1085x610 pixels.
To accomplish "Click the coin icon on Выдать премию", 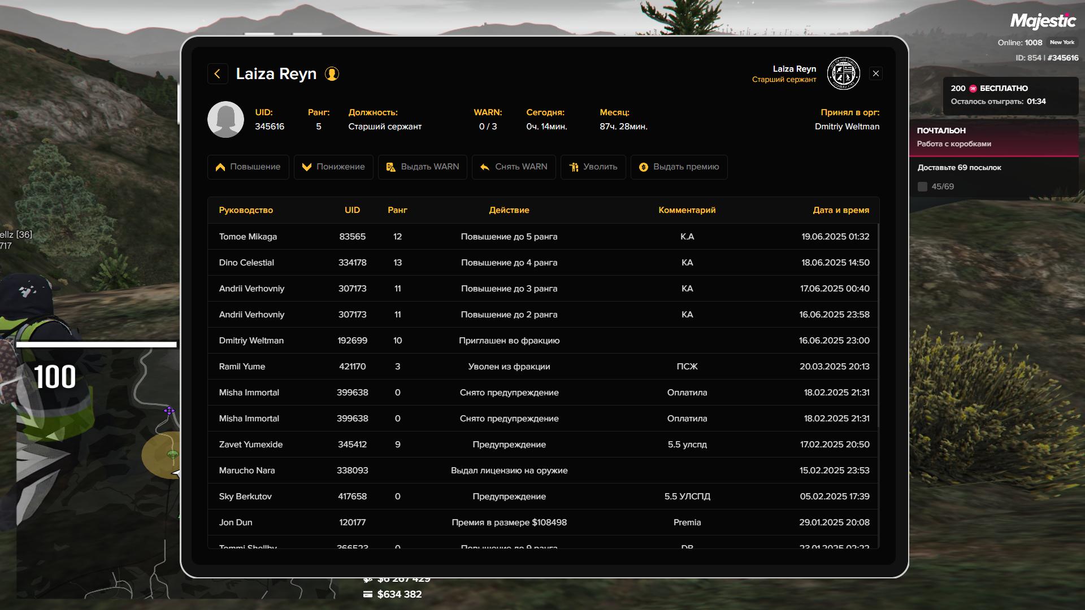I will click(x=644, y=167).
